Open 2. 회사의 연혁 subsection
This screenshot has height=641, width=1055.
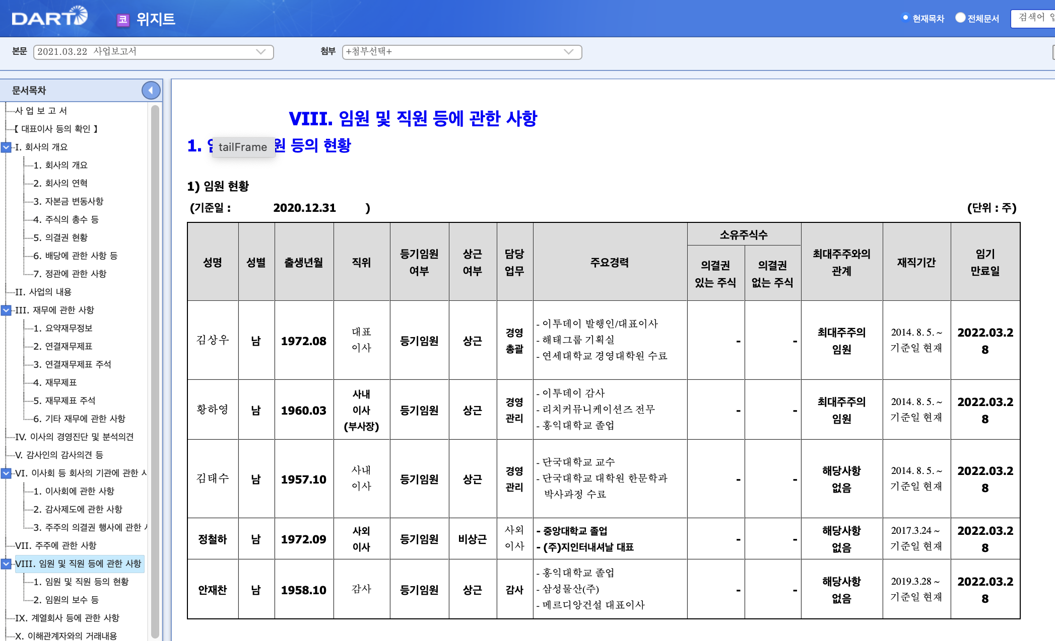click(x=60, y=183)
